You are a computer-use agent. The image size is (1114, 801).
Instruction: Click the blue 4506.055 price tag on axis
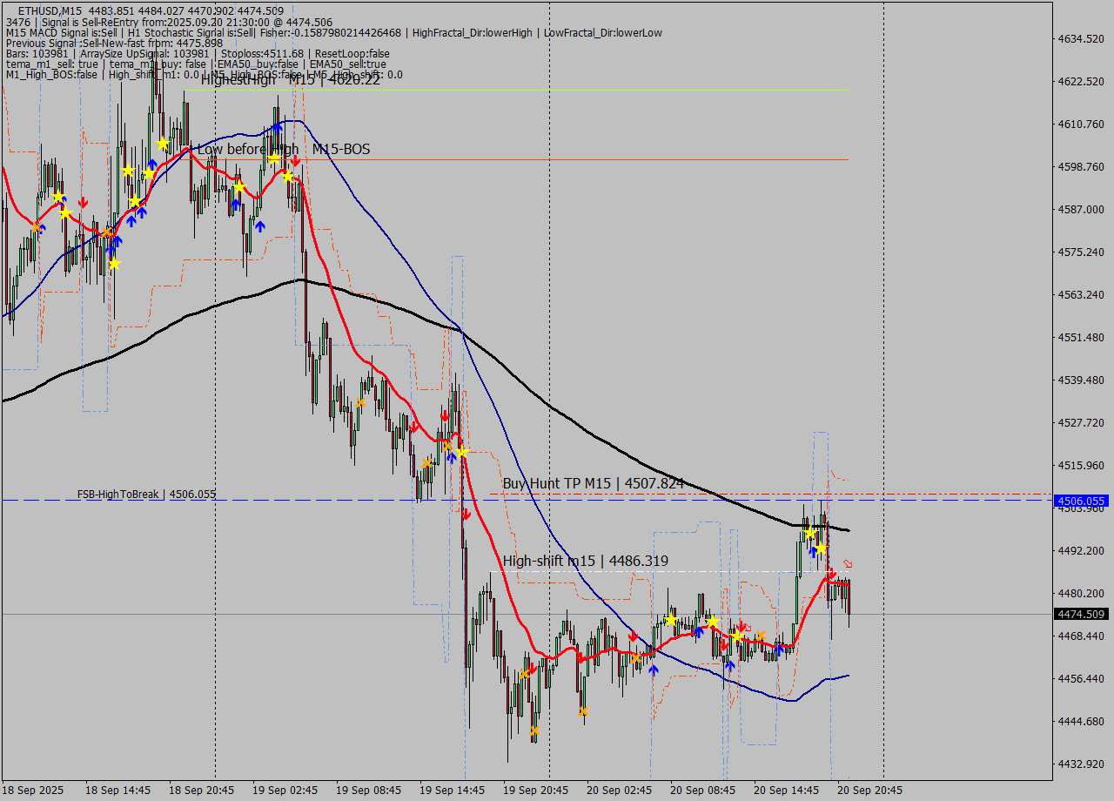[x=1080, y=501]
